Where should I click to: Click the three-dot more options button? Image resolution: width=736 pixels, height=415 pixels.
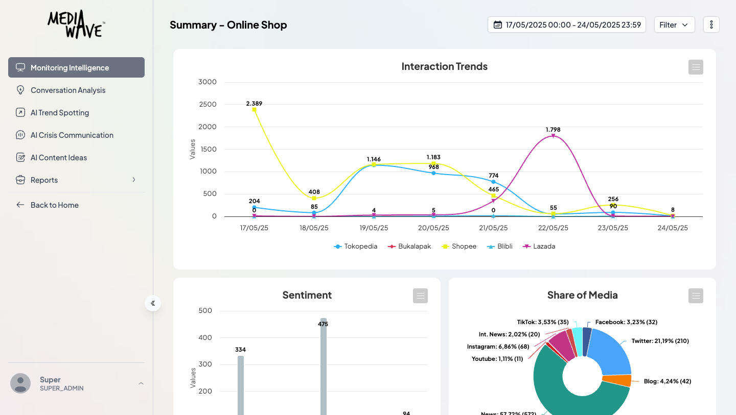711,25
